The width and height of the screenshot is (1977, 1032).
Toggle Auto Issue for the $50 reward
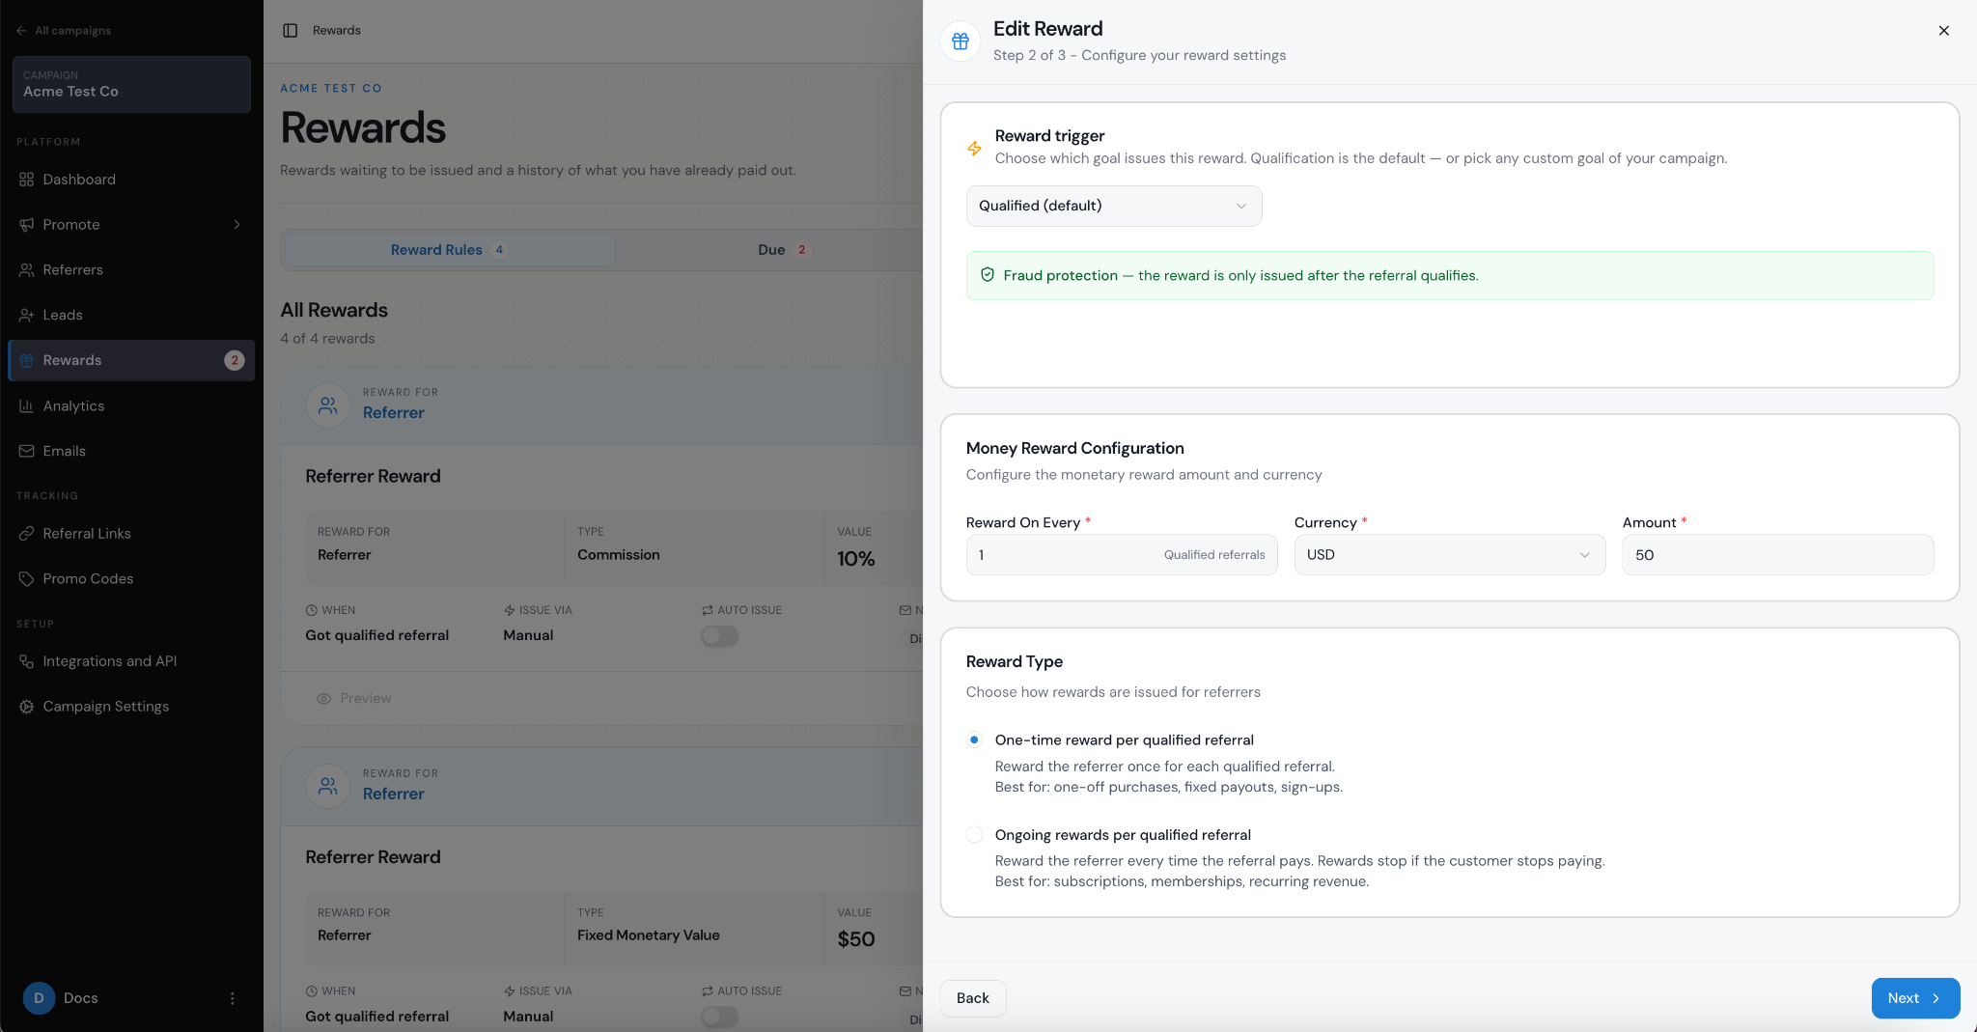(x=719, y=1017)
